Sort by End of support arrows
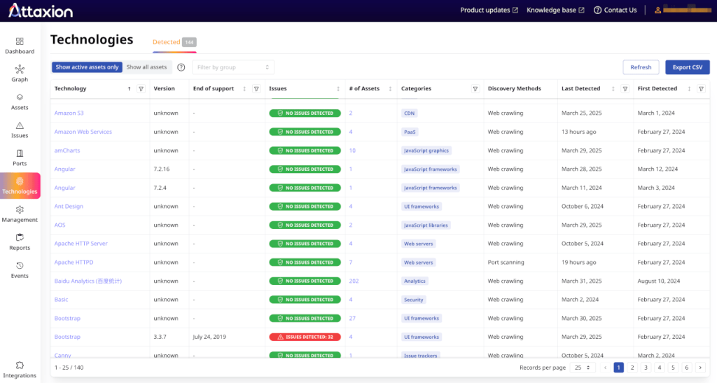Viewport: 717px width, 383px height. pyautogui.click(x=244, y=89)
